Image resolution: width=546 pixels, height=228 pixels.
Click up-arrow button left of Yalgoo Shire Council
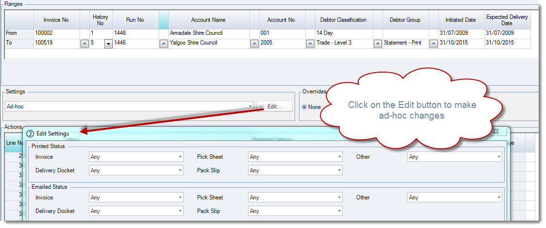164,44
